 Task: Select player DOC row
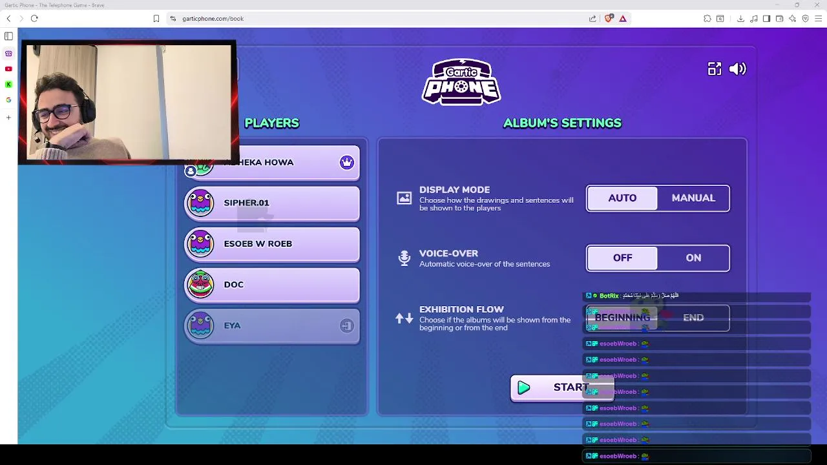tap(272, 285)
